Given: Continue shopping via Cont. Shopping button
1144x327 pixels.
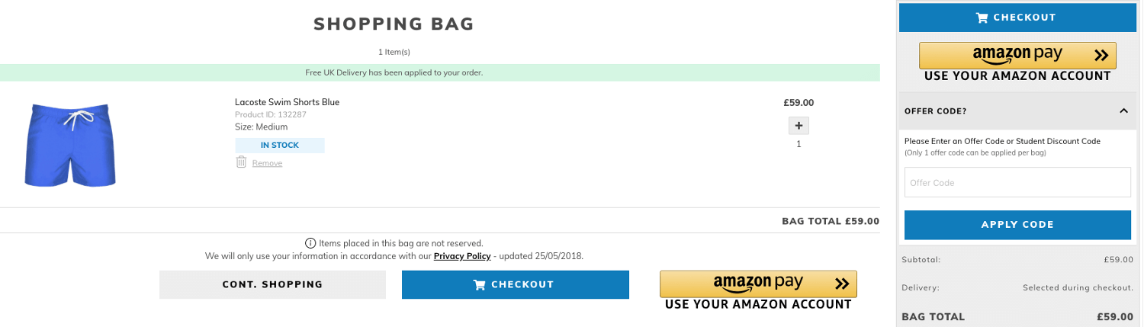Looking at the screenshot, I should 272,284.
